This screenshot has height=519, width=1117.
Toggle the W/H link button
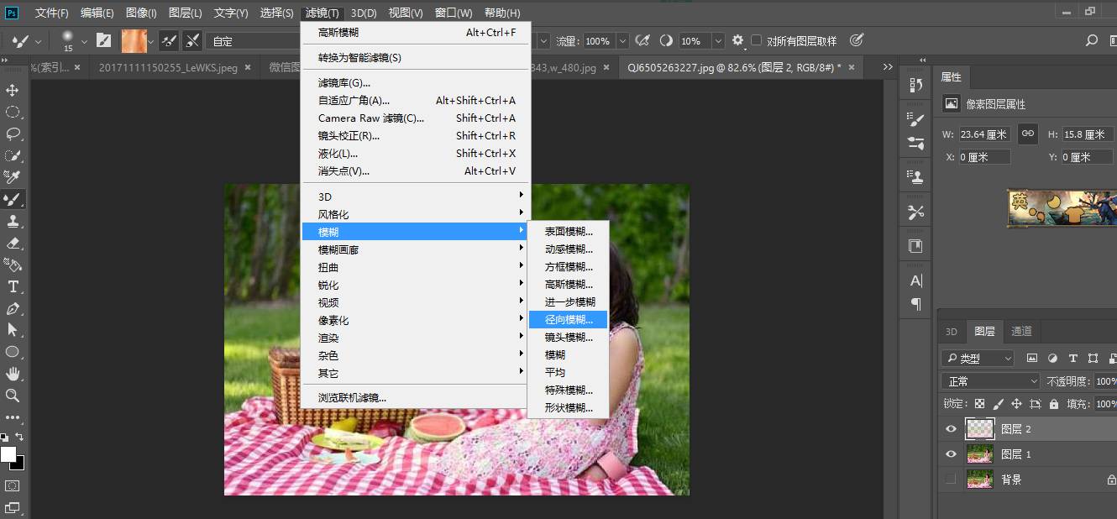click(1027, 133)
